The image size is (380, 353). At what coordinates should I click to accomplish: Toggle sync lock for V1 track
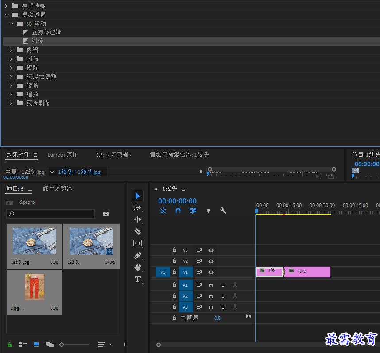[x=199, y=272]
